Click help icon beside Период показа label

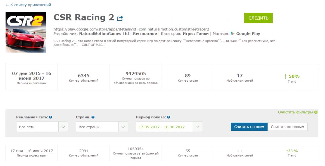[169, 117]
